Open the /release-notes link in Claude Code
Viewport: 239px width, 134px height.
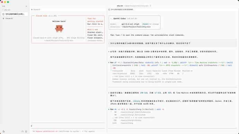pyautogui.click(x=95, y=41)
